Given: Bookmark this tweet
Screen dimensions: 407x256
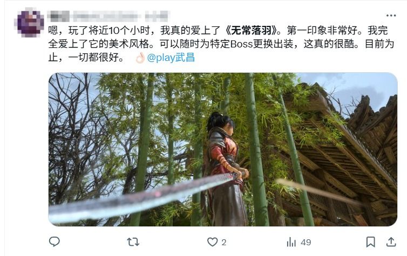Looking at the screenshot, I should pos(370,242).
